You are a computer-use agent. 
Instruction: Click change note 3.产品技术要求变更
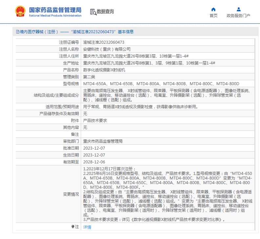click(154, 220)
